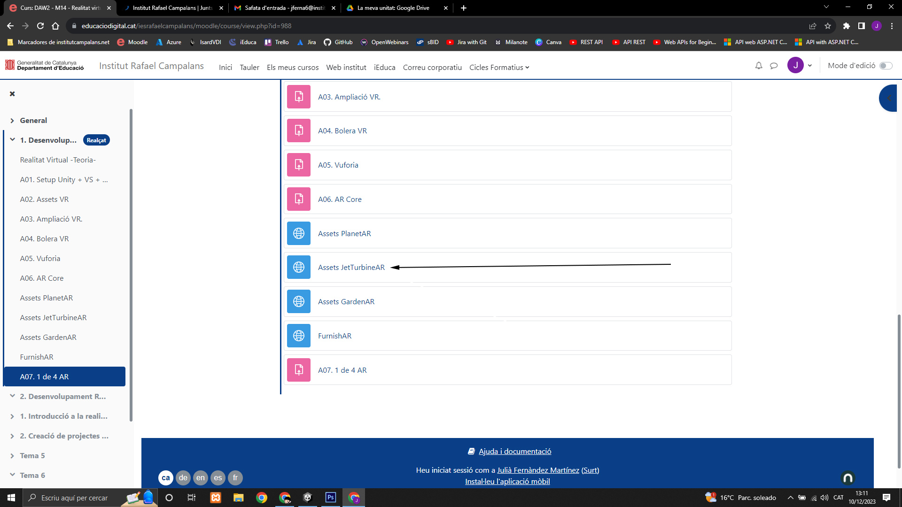Close the course index with the X icon
This screenshot has width=902, height=507.
tap(12, 94)
